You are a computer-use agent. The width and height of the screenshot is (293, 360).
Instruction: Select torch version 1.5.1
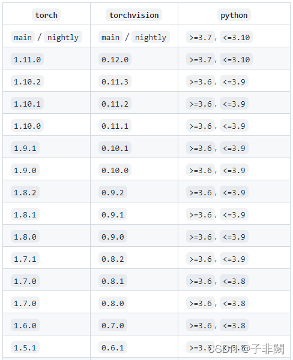tap(25, 347)
